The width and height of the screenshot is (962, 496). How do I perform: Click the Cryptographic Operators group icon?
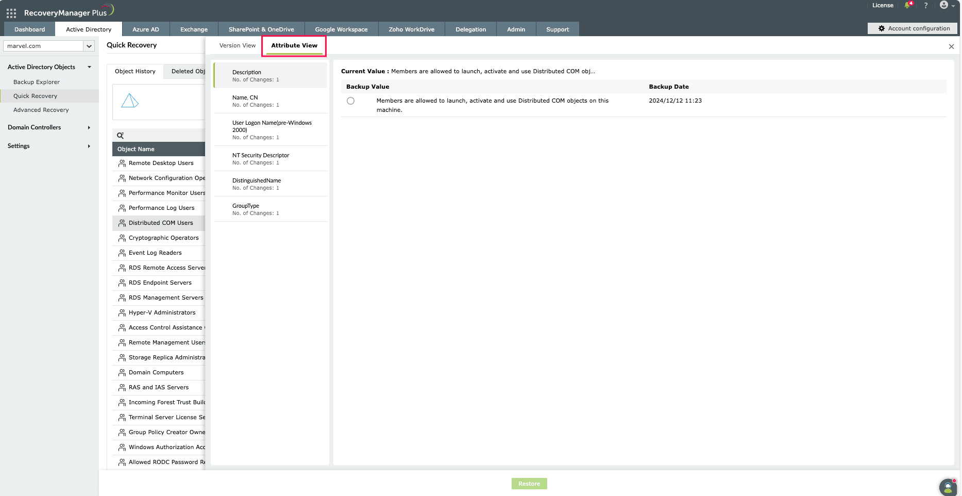(x=122, y=238)
